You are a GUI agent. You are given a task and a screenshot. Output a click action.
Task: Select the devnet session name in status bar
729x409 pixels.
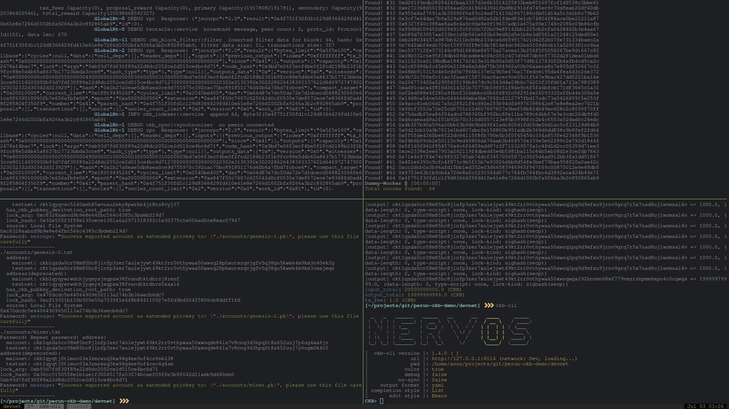click(x=12, y=406)
